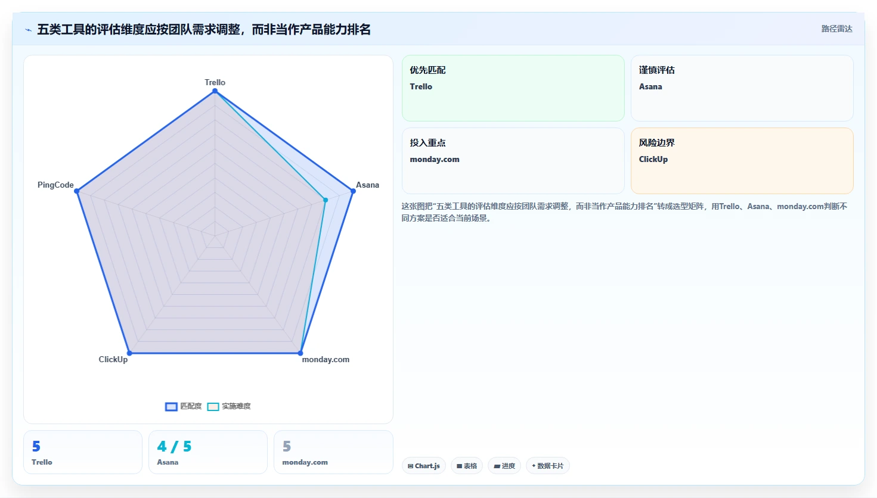Click the lightning icon beside the title
The height and width of the screenshot is (498, 877).
tap(29, 30)
